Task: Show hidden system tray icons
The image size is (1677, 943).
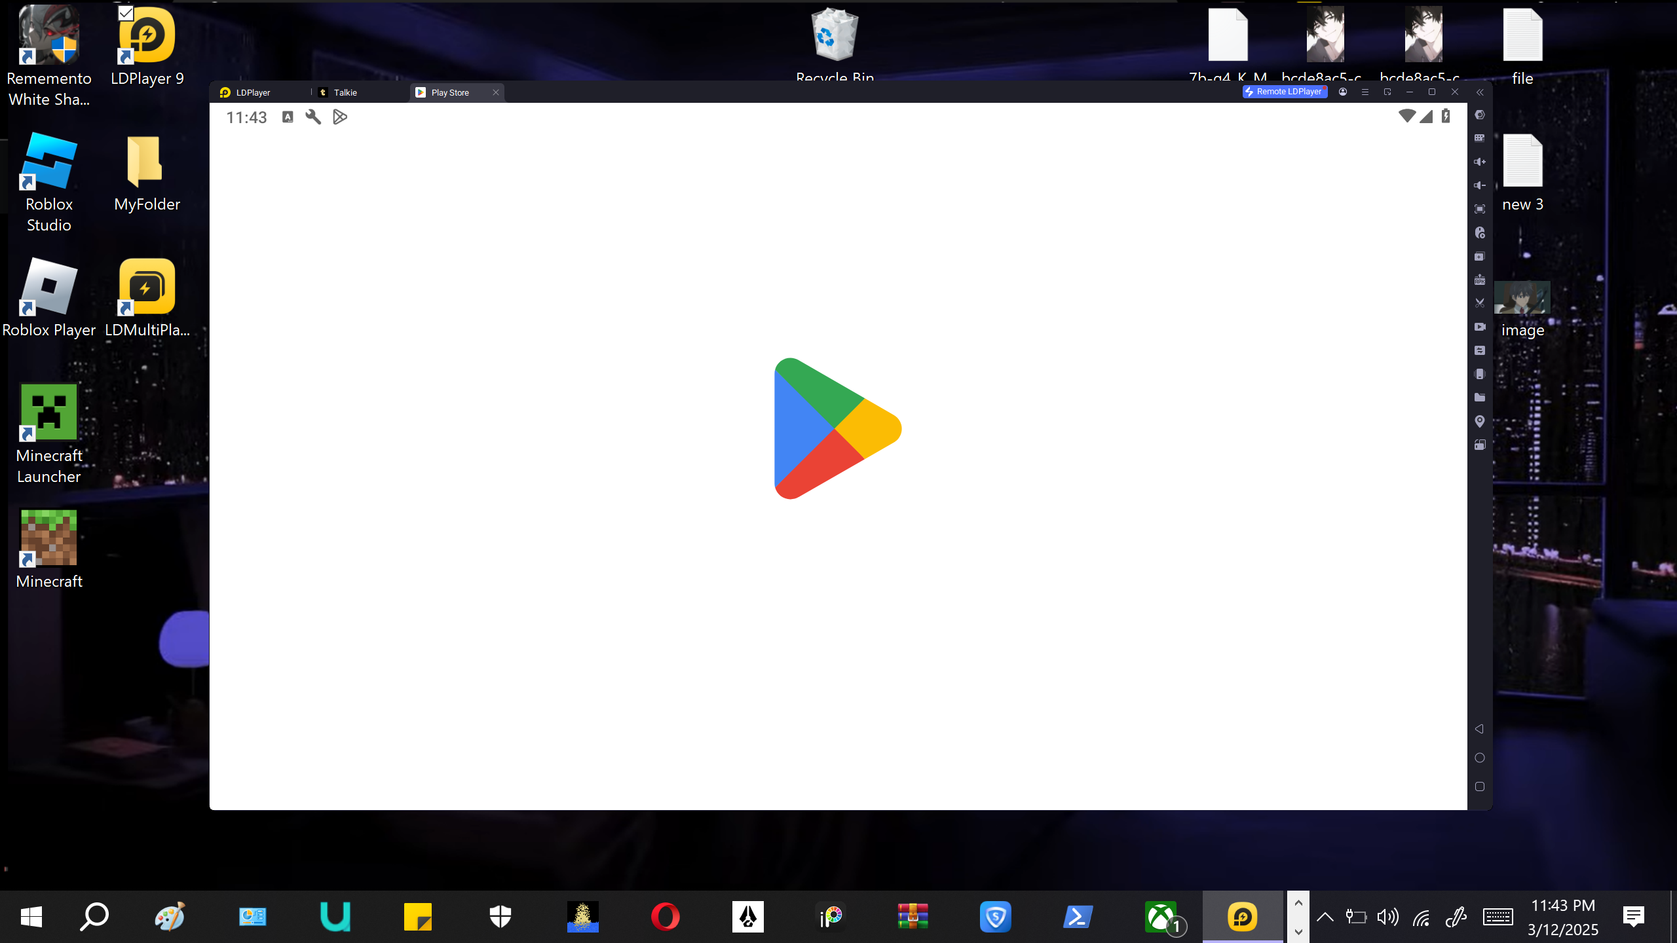Action: point(1325,917)
